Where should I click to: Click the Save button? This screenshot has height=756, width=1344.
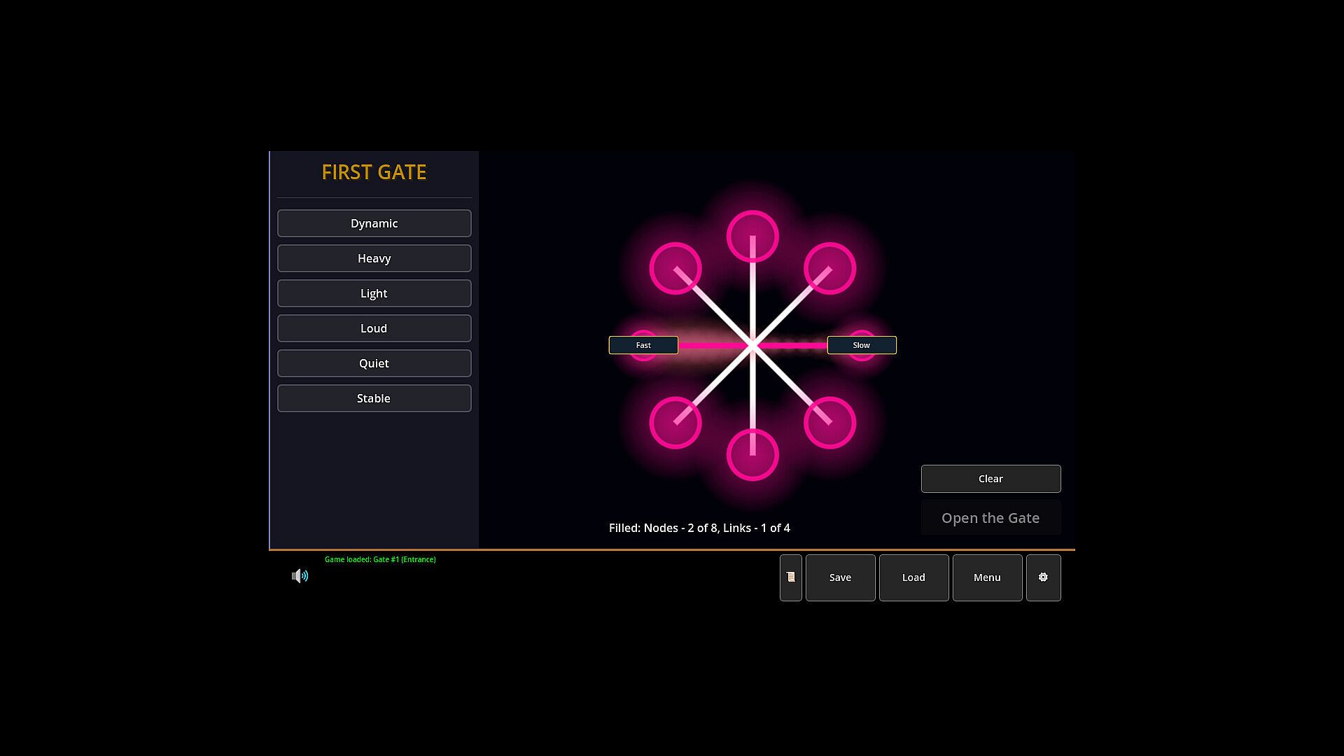click(x=840, y=577)
